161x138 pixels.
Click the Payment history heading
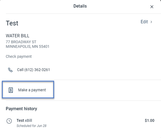coord(21,109)
